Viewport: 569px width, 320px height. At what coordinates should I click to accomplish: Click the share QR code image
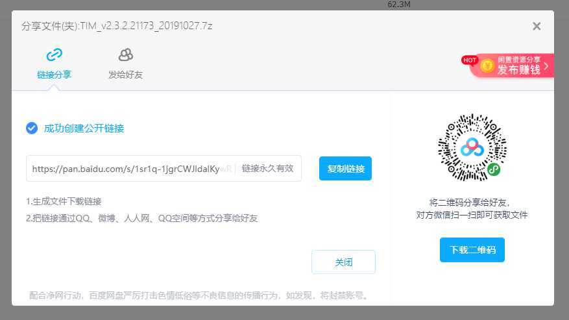472,147
